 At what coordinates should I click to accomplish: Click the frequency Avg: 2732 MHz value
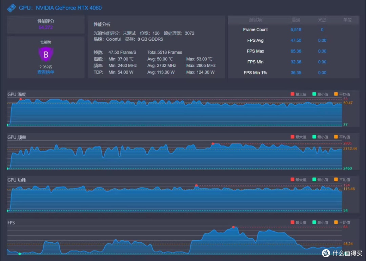pos(162,66)
